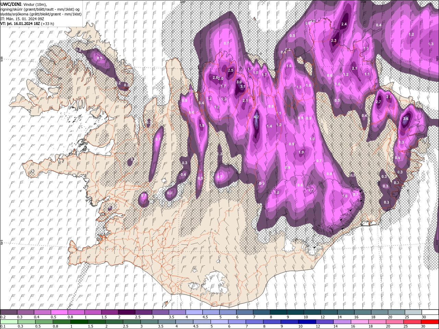Click the light lavender snow swatch labeled 4
The height and width of the screenshot is (329, 439).
(193, 312)
